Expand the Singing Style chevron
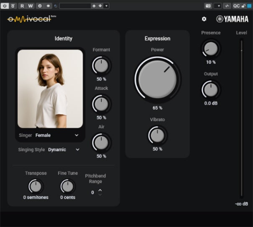This screenshot has height=227, width=253. point(77,149)
